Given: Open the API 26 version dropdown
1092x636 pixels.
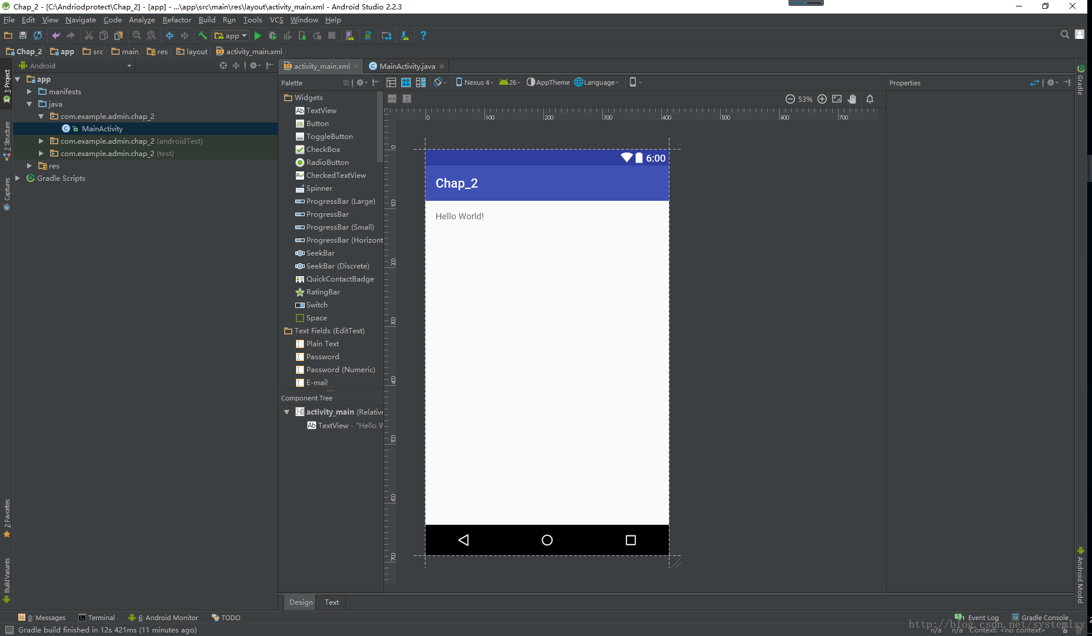Looking at the screenshot, I should point(510,82).
